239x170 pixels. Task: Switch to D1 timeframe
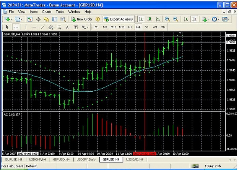point(146,27)
